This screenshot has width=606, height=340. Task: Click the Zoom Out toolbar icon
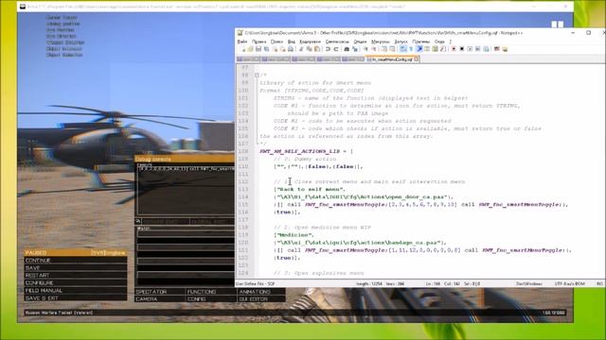point(374,49)
